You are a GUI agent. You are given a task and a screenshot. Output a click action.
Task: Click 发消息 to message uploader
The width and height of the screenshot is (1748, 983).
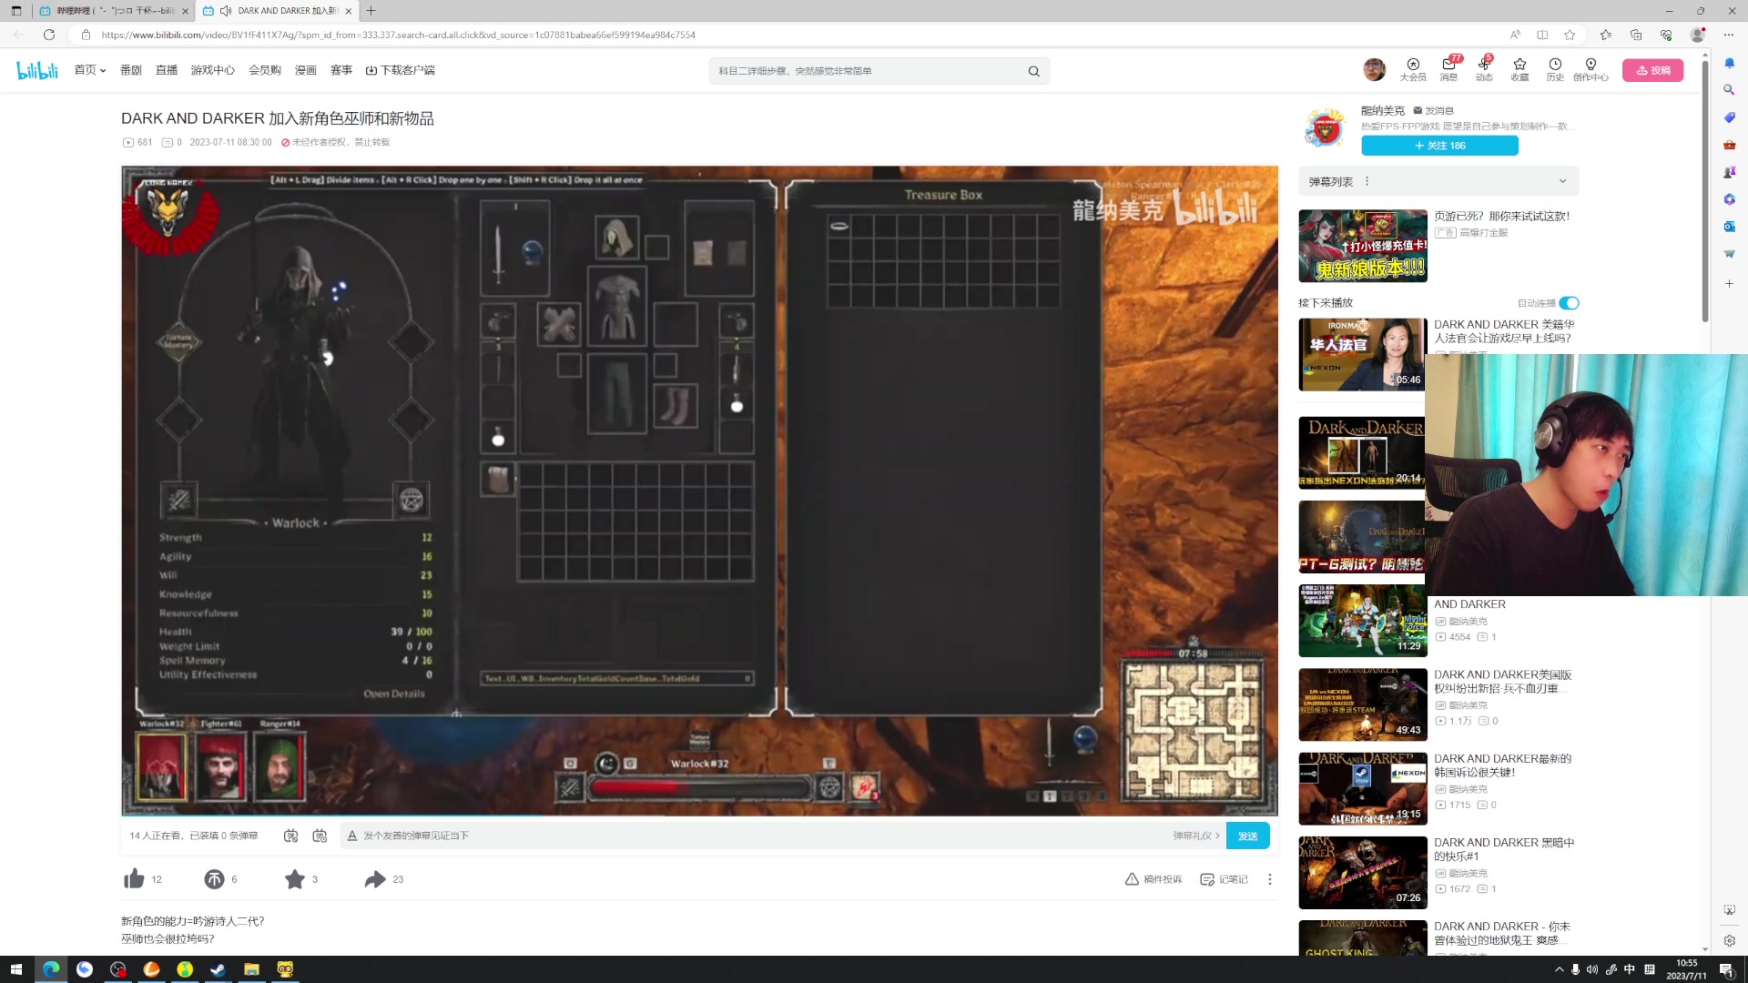tap(1434, 111)
